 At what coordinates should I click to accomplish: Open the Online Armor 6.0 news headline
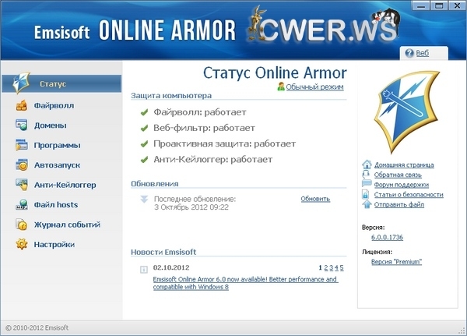245,283
